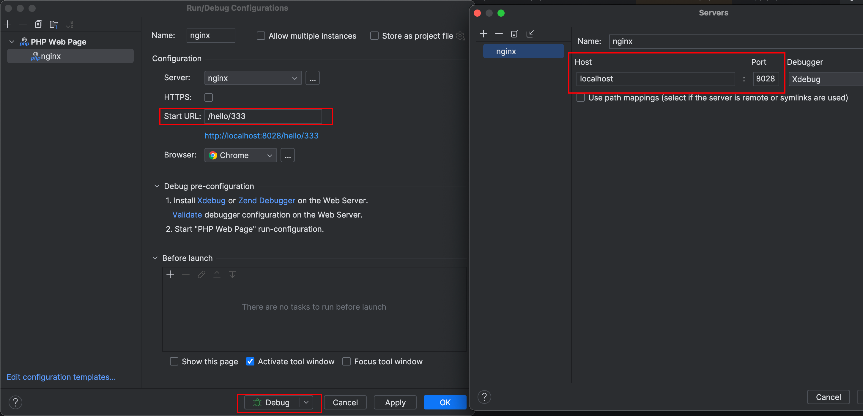
Task: Select nginx in Servers list
Action: tap(523, 51)
